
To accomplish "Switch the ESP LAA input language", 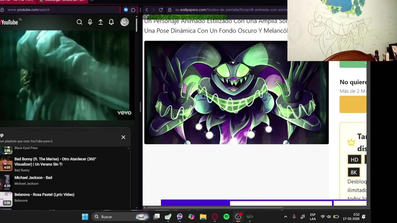I will [x=313, y=217].
